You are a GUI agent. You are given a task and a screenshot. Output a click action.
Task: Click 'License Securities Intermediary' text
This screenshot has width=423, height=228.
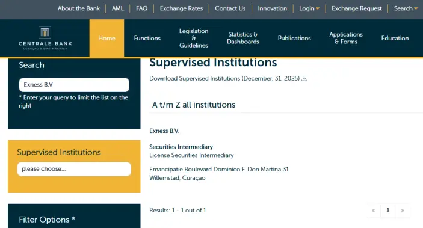click(191, 155)
